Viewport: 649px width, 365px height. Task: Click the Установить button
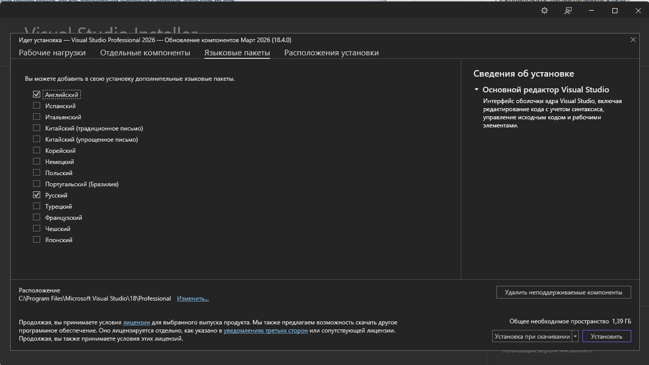pyautogui.click(x=607, y=336)
